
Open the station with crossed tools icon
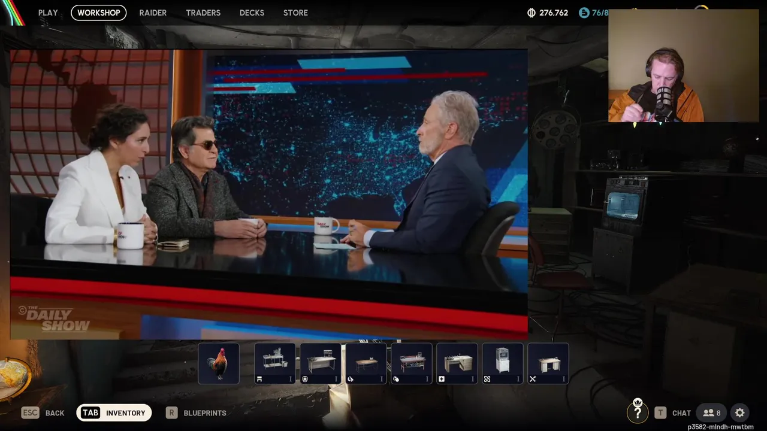[548, 363]
